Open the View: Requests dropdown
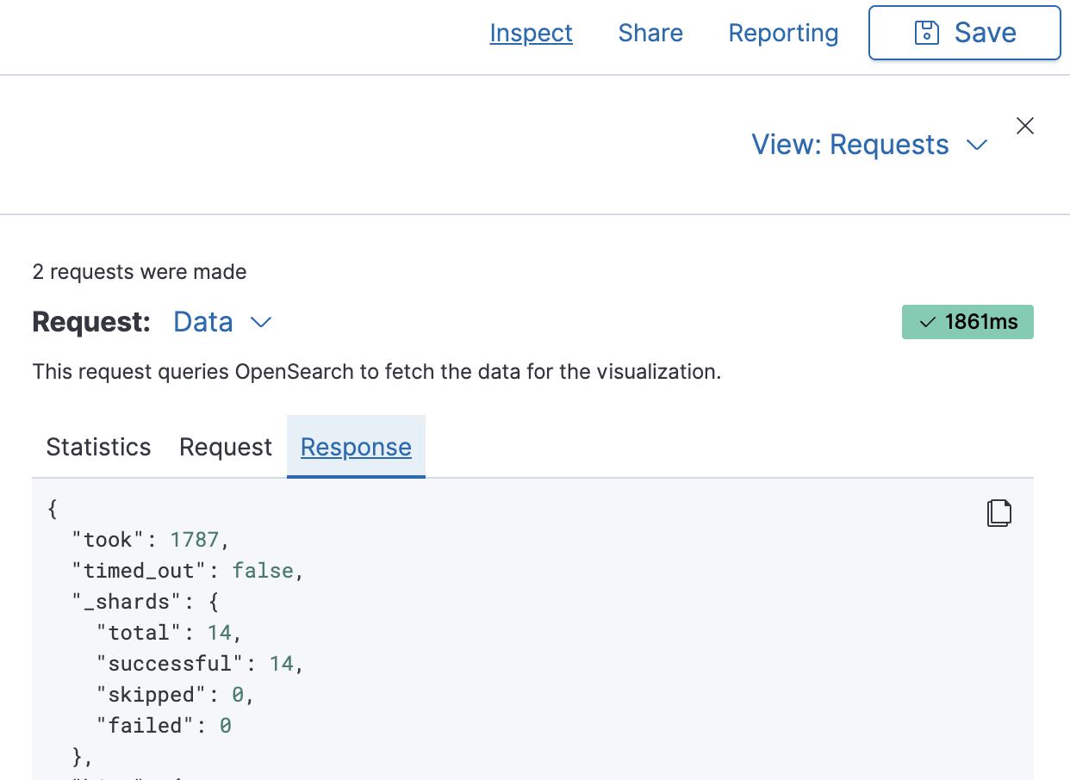Image resolution: width=1070 pixels, height=780 pixels. (x=869, y=145)
